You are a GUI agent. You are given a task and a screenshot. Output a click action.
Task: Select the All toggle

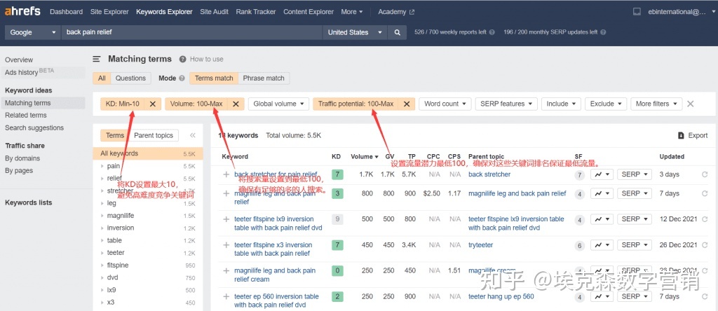coord(102,78)
